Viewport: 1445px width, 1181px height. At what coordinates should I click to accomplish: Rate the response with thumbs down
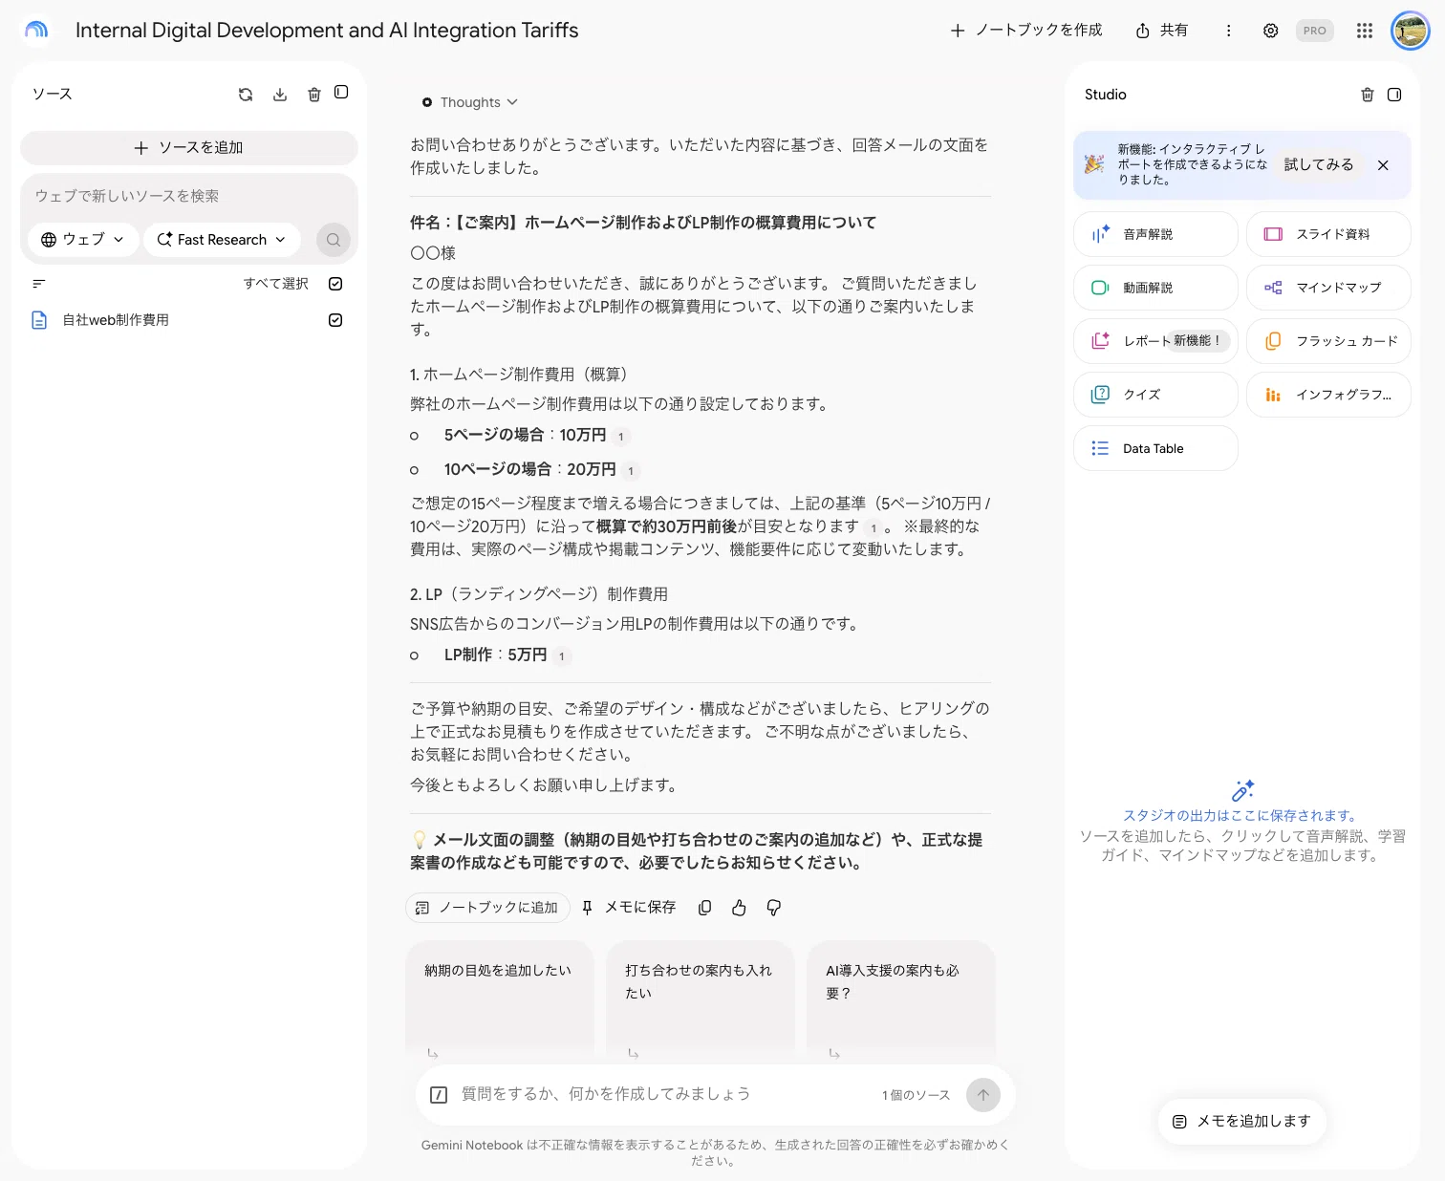pyautogui.click(x=774, y=908)
